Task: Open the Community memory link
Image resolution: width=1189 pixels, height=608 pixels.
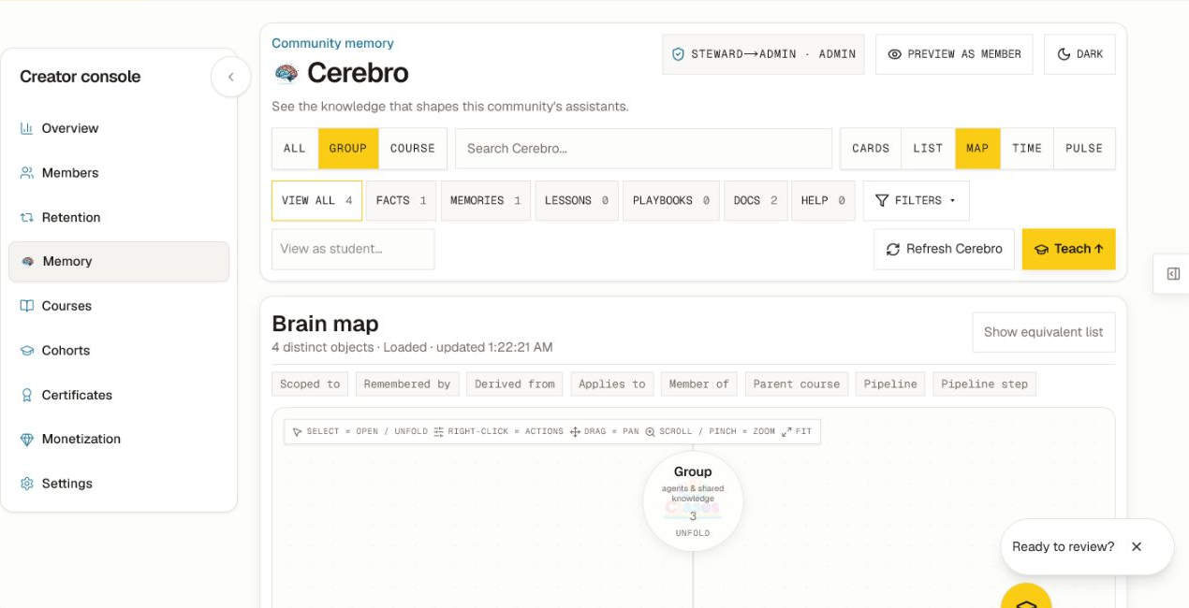Action: click(332, 43)
